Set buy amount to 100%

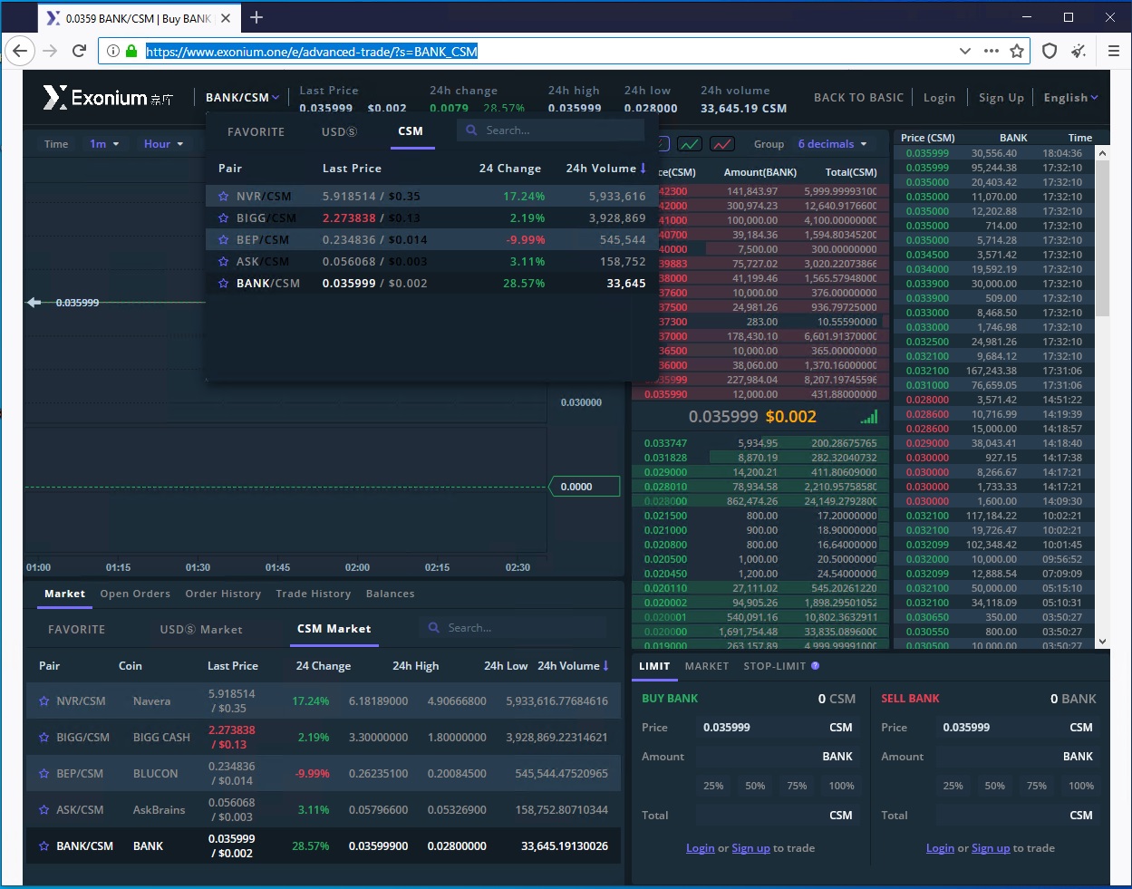[841, 786]
